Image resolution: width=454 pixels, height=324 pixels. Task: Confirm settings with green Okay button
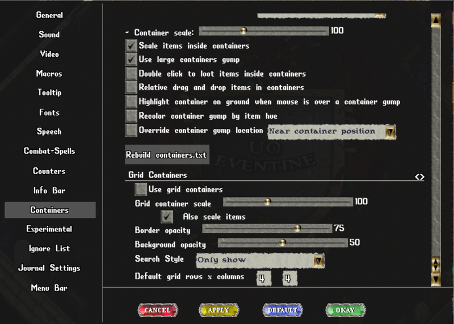(x=345, y=310)
